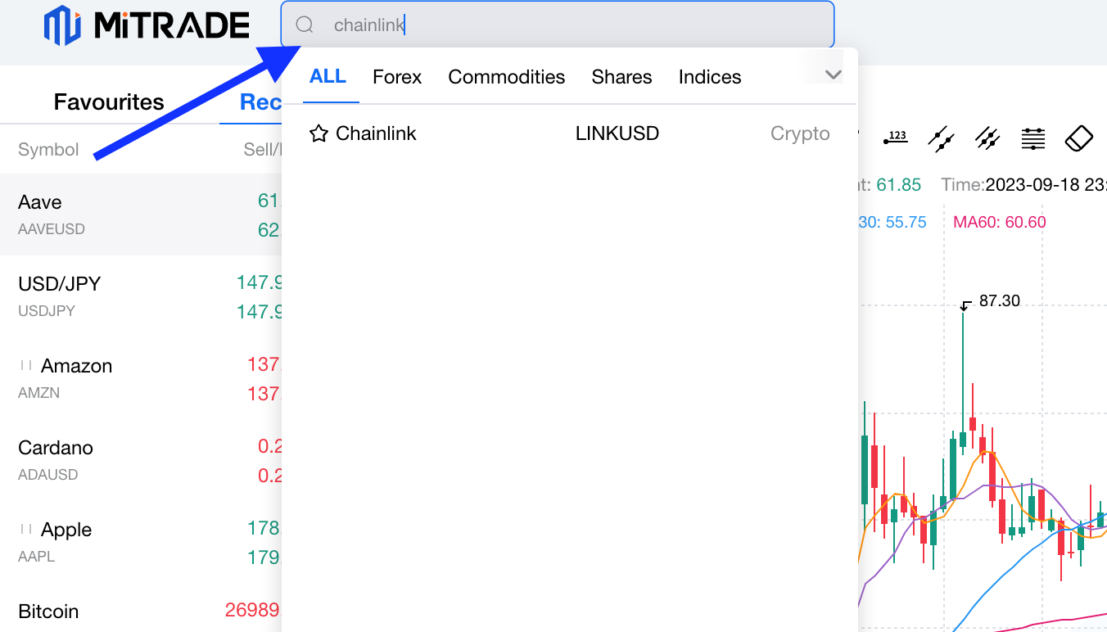Viewport: 1107px width, 632px height.
Task: Select the price line drawing tool
Action: coord(896,138)
